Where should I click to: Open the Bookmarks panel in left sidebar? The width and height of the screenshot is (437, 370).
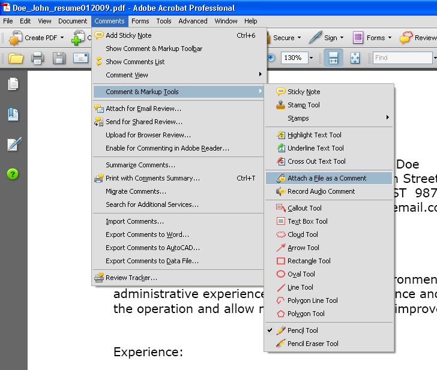(13, 114)
